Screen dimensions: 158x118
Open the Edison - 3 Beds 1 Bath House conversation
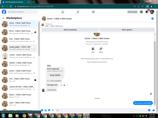(x=19, y=96)
